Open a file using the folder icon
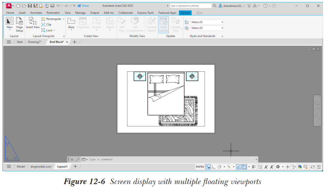 pos(24,6)
